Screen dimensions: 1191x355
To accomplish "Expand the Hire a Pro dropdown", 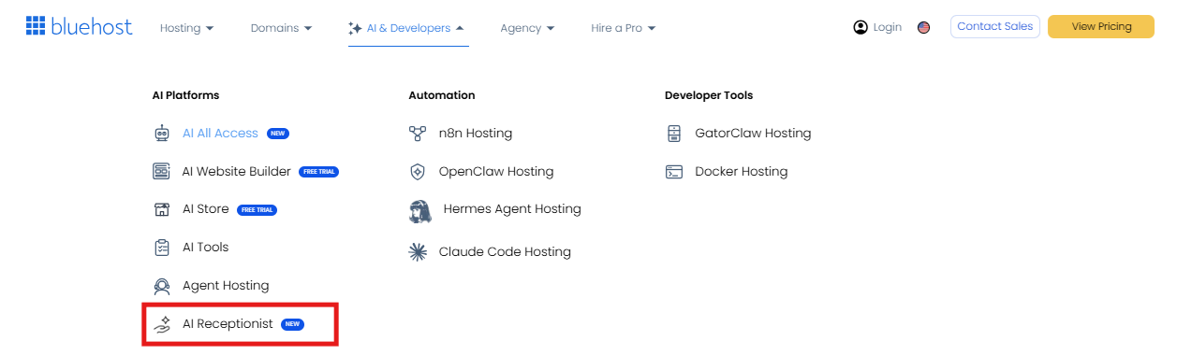I will tap(624, 28).
